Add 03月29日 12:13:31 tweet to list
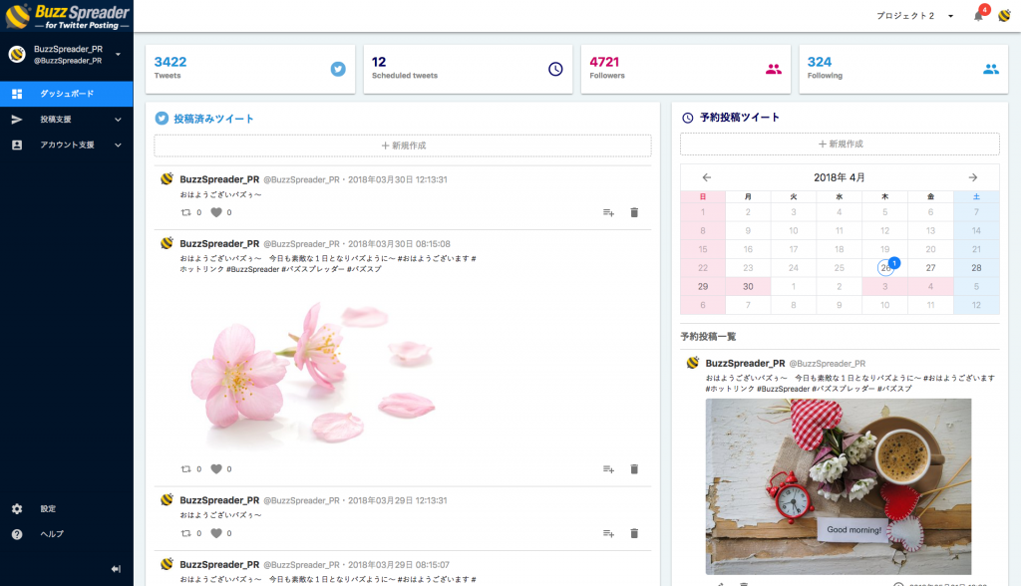 609,533
